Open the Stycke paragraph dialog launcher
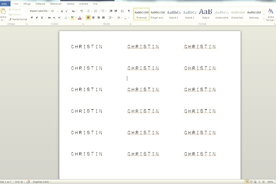The image size is (276, 184). pos(130,24)
